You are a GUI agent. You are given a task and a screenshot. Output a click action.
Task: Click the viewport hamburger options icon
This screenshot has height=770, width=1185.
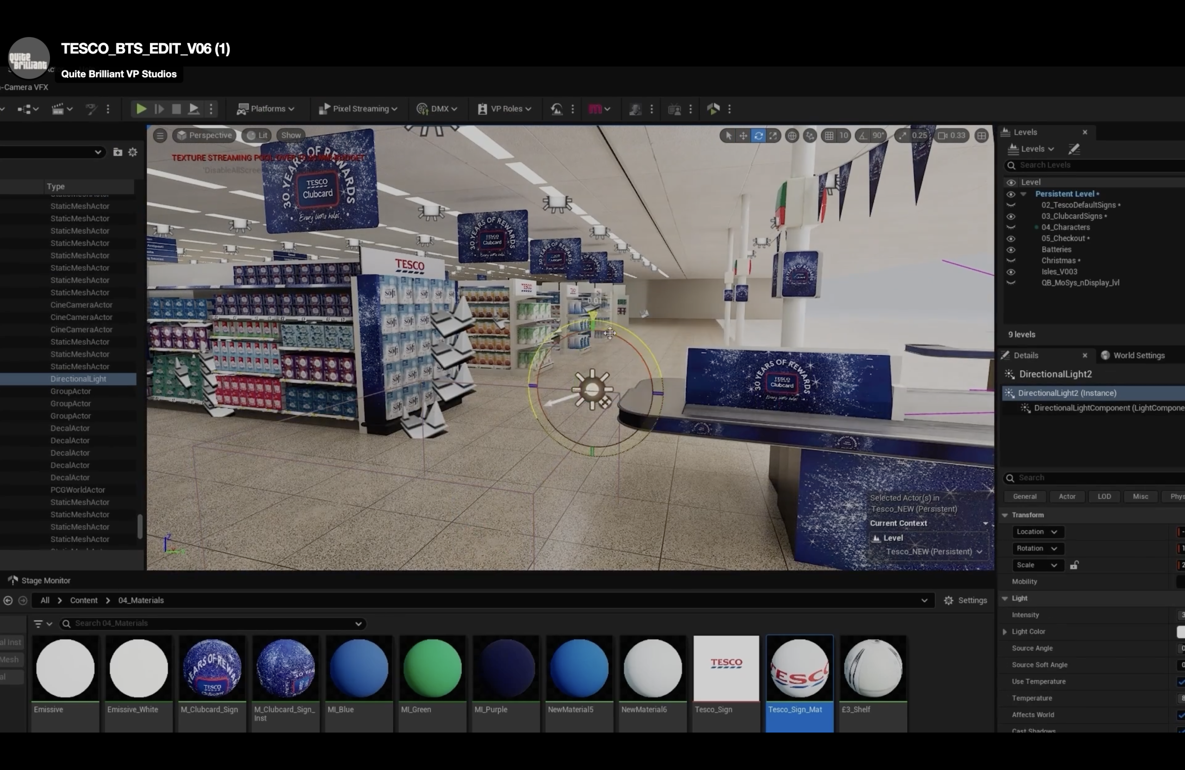point(160,136)
